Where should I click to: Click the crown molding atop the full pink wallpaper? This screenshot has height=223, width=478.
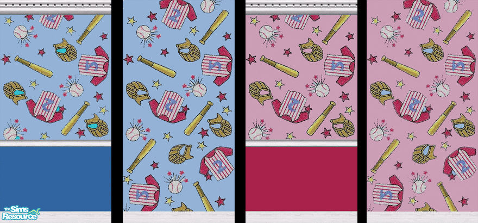pyautogui.click(x=423, y=2)
